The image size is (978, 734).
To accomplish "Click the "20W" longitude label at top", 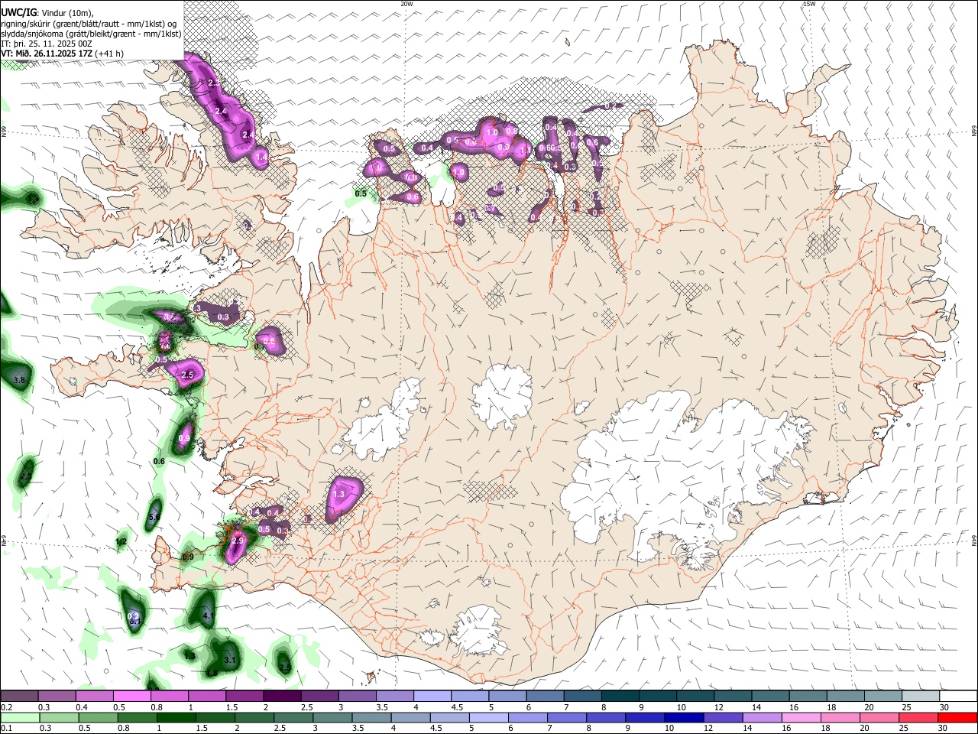I will click(406, 4).
